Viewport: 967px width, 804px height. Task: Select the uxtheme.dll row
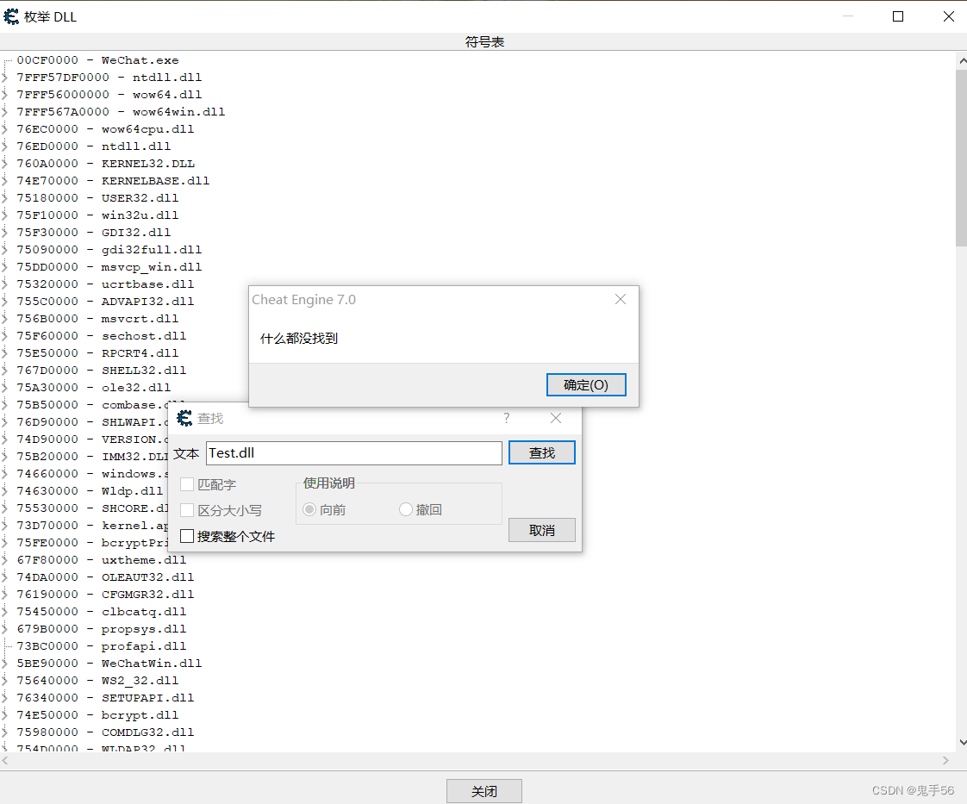101,560
